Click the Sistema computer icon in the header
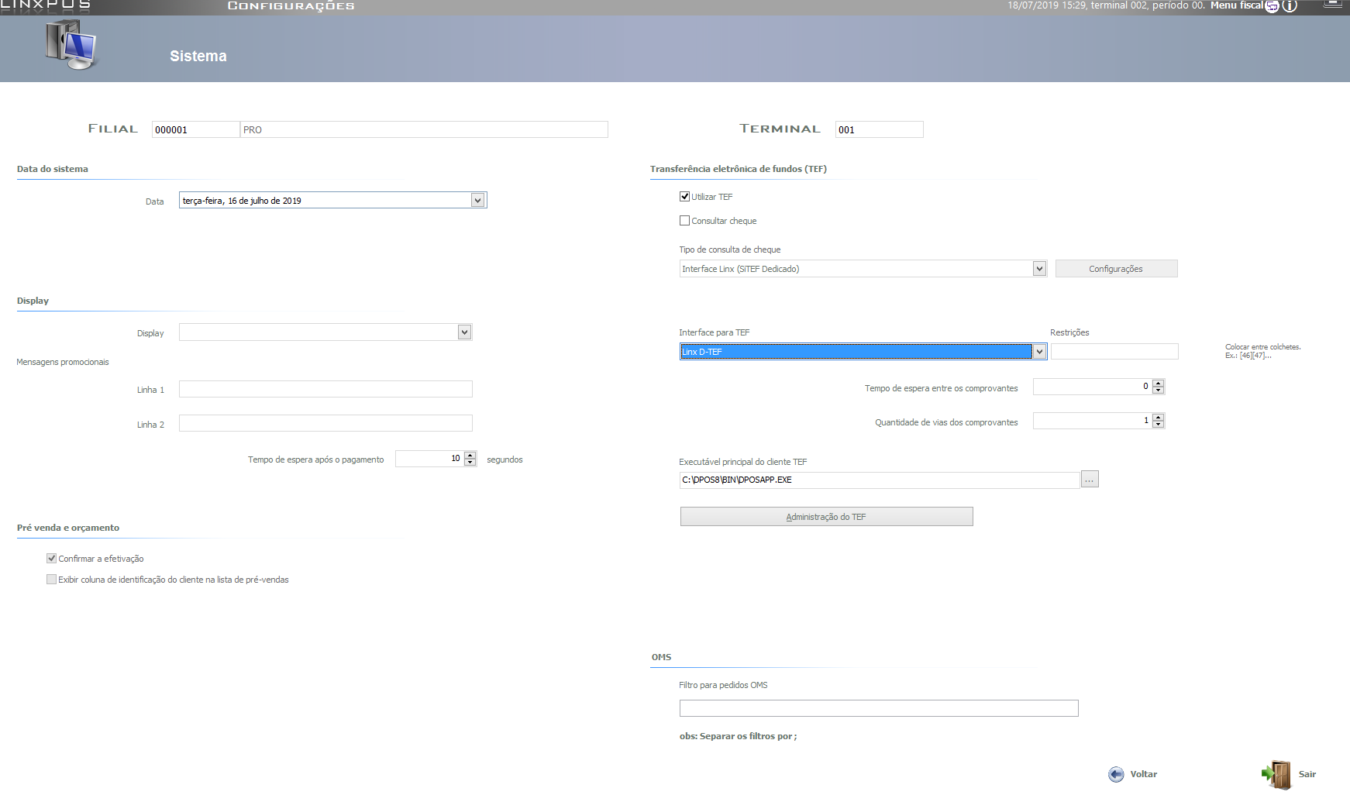 71,45
